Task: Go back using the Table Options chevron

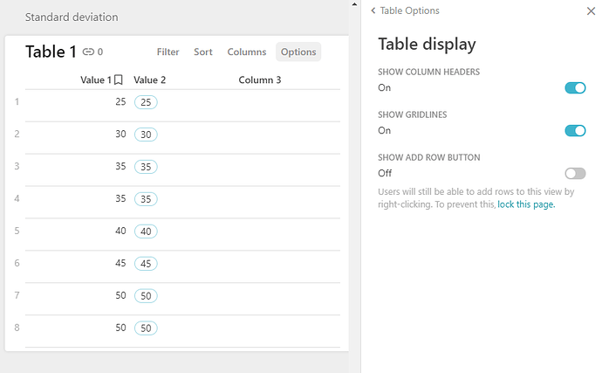Action: pos(373,11)
